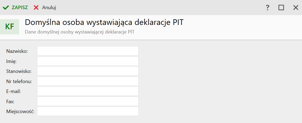Click the 'Miejscowość:' field label
This screenshot has width=302, height=123.
click(20, 111)
